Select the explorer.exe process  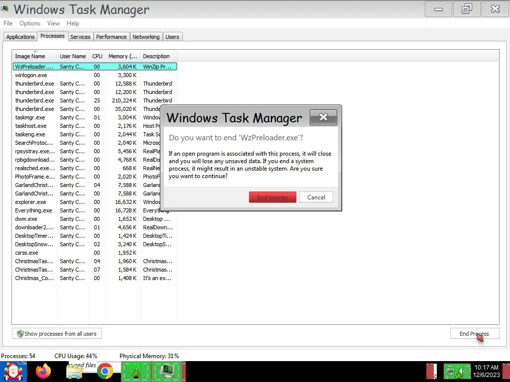pyautogui.click(x=87, y=202)
